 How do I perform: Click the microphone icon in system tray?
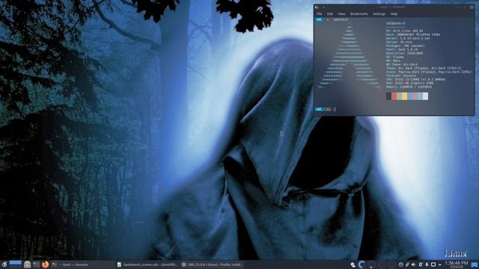tap(427, 265)
